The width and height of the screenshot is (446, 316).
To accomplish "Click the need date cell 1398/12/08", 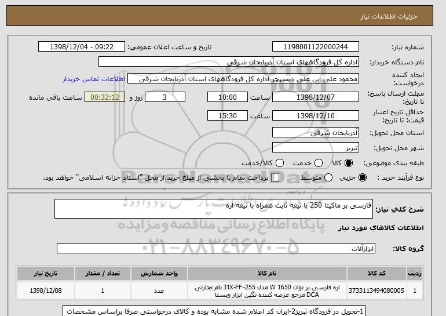I will (x=46, y=290).
